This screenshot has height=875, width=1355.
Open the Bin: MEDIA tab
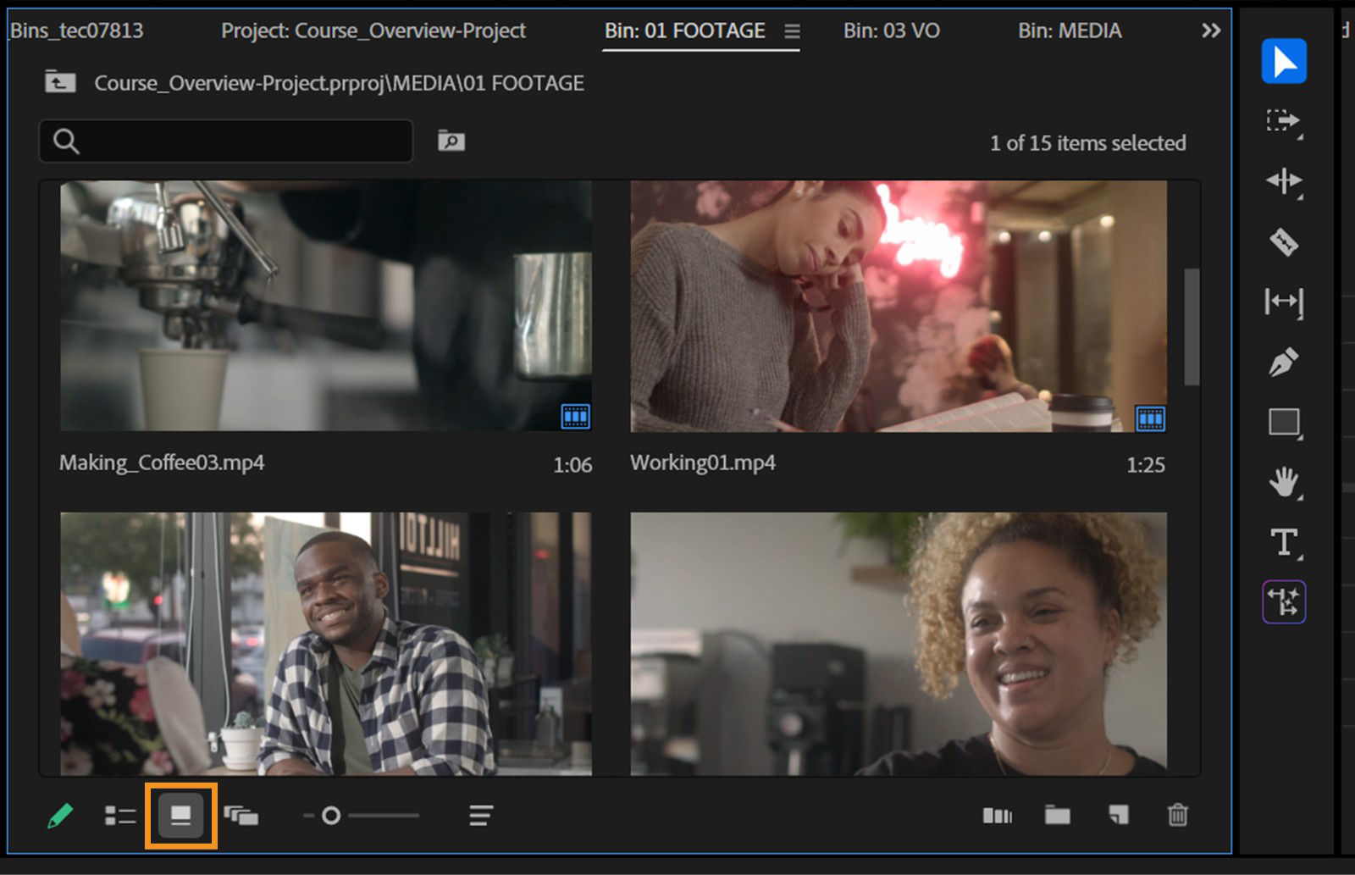point(1070,30)
